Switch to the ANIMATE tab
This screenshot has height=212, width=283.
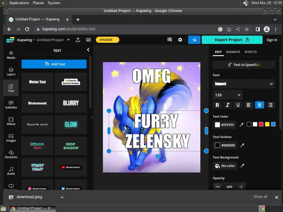pyautogui.click(x=233, y=52)
